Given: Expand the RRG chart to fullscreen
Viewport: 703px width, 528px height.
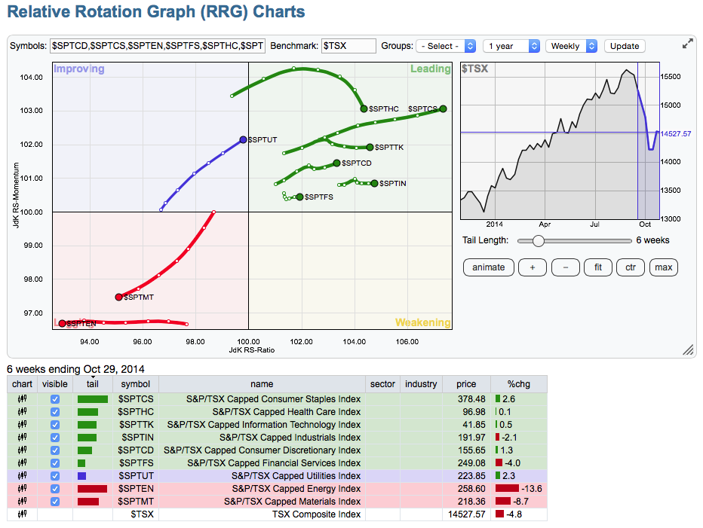Looking at the screenshot, I should click(687, 44).
